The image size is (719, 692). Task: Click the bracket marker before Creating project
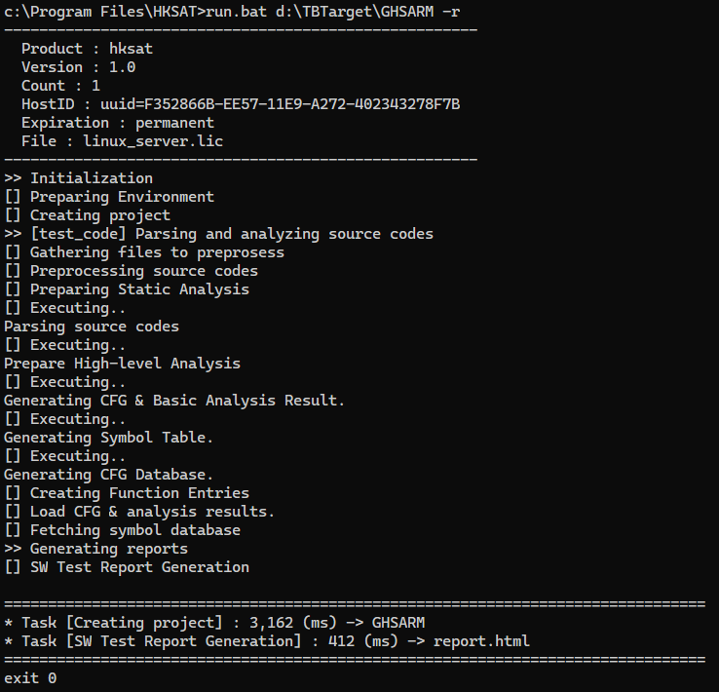[x=13, y=215]
